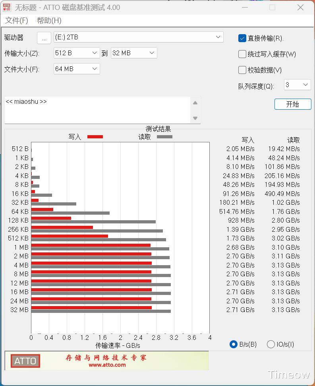Click the 1.39 GB/s write value
Screen dimensions: 315x386
240,229
